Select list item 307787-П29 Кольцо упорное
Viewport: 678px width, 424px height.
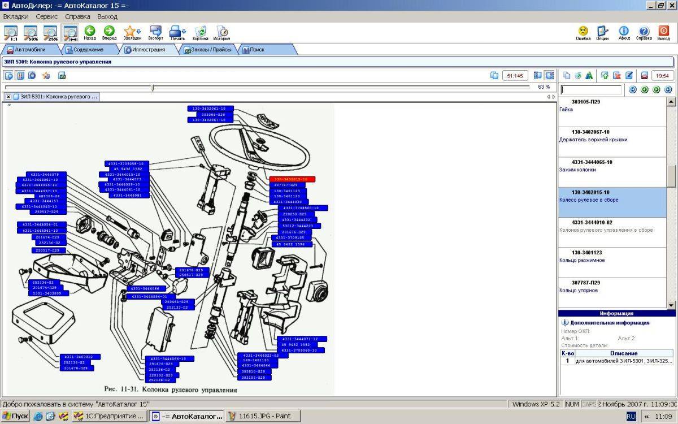click(x=612, y=292)
